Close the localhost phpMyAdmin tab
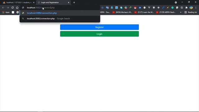 point(34,2)
